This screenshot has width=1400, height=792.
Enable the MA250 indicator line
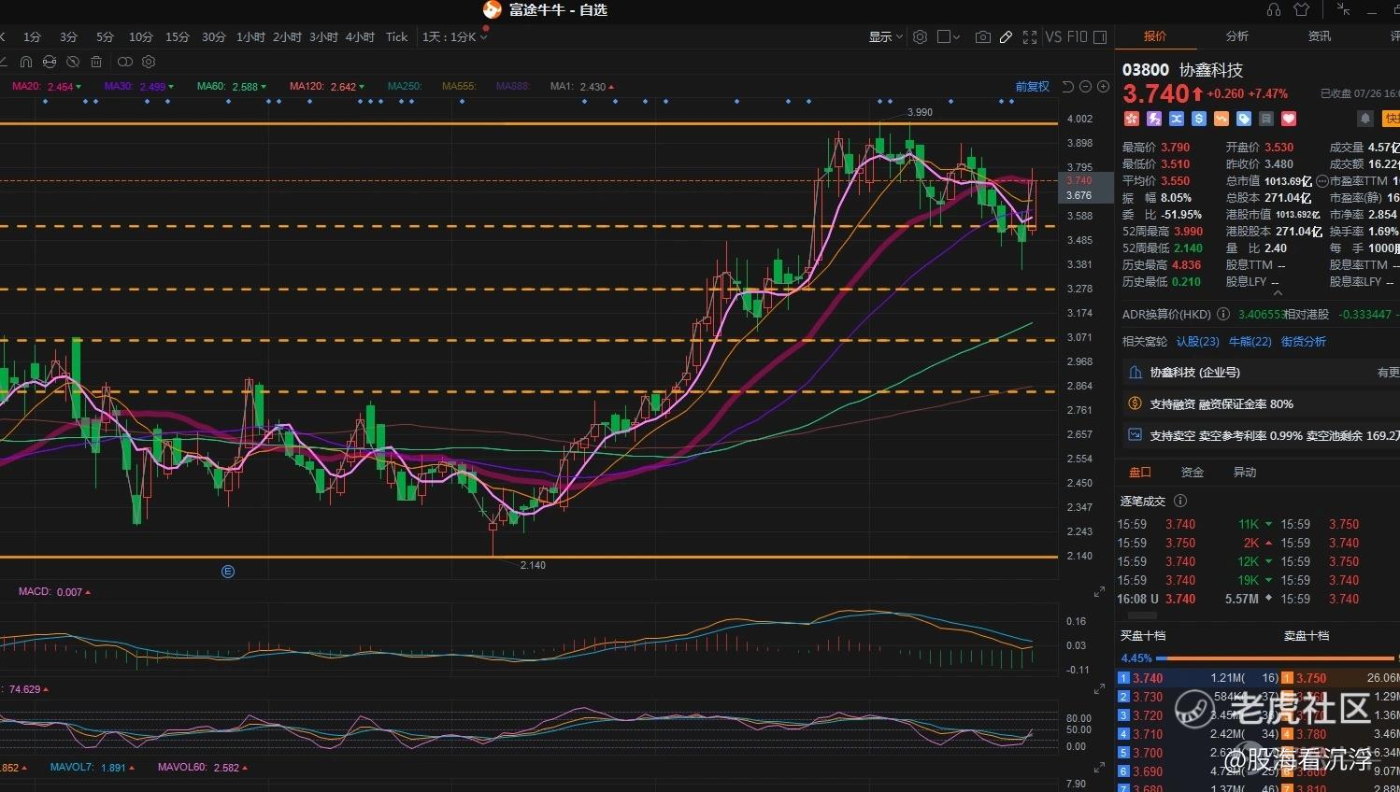[405, 87]
